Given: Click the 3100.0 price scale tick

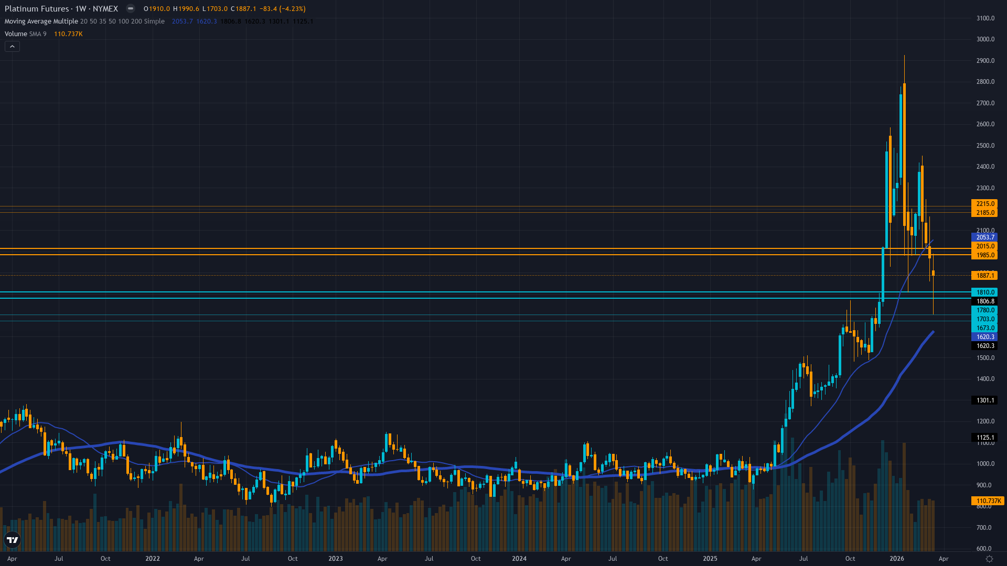Looking at the screenshot, I should 985,18.
